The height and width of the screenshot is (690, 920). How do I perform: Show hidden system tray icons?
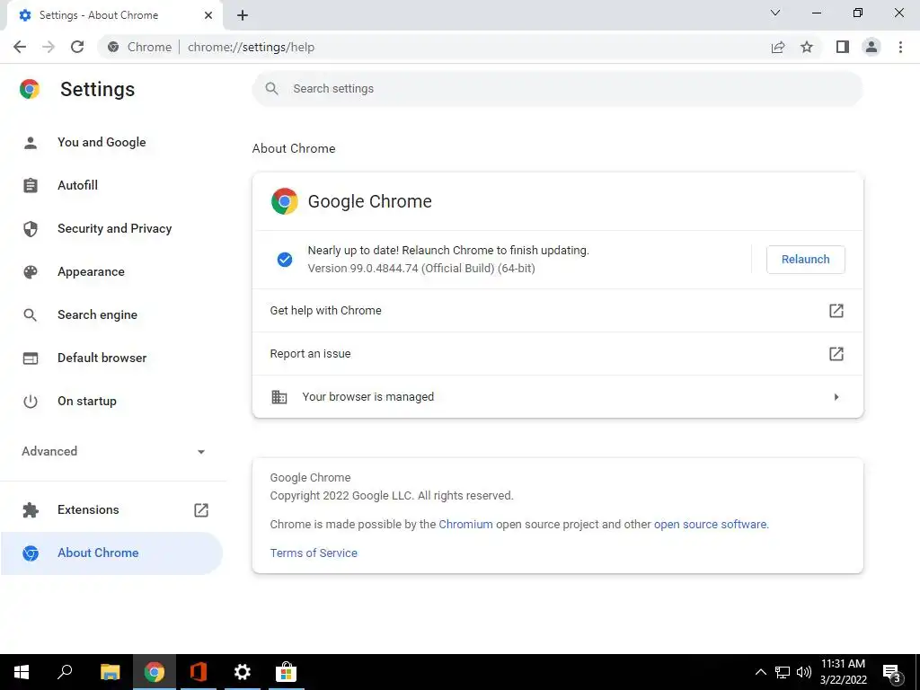[760, 672]
